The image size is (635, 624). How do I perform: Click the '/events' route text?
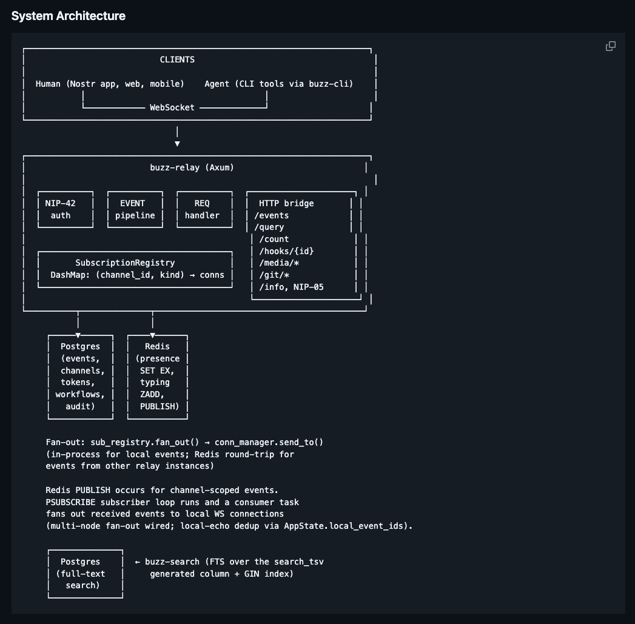click(x=271, y=215)
